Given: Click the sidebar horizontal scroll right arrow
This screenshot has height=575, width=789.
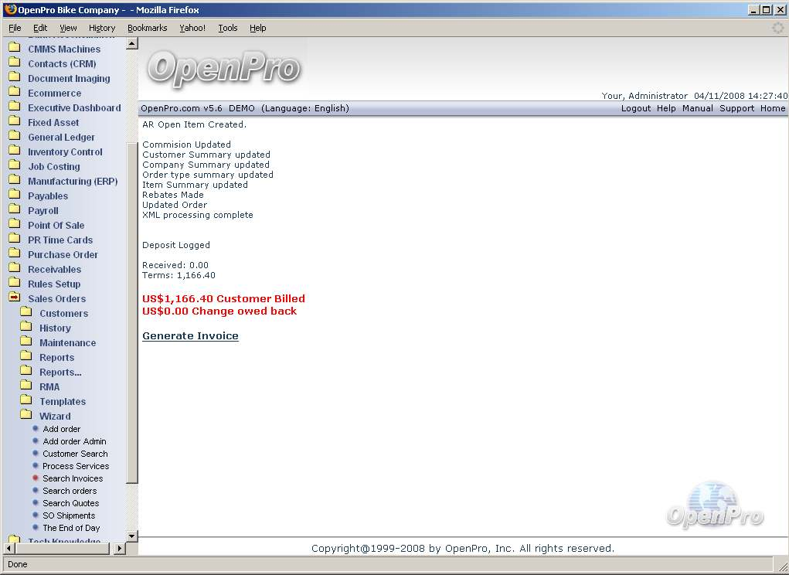Looking at the screenshot, I should tap(119, 549).
